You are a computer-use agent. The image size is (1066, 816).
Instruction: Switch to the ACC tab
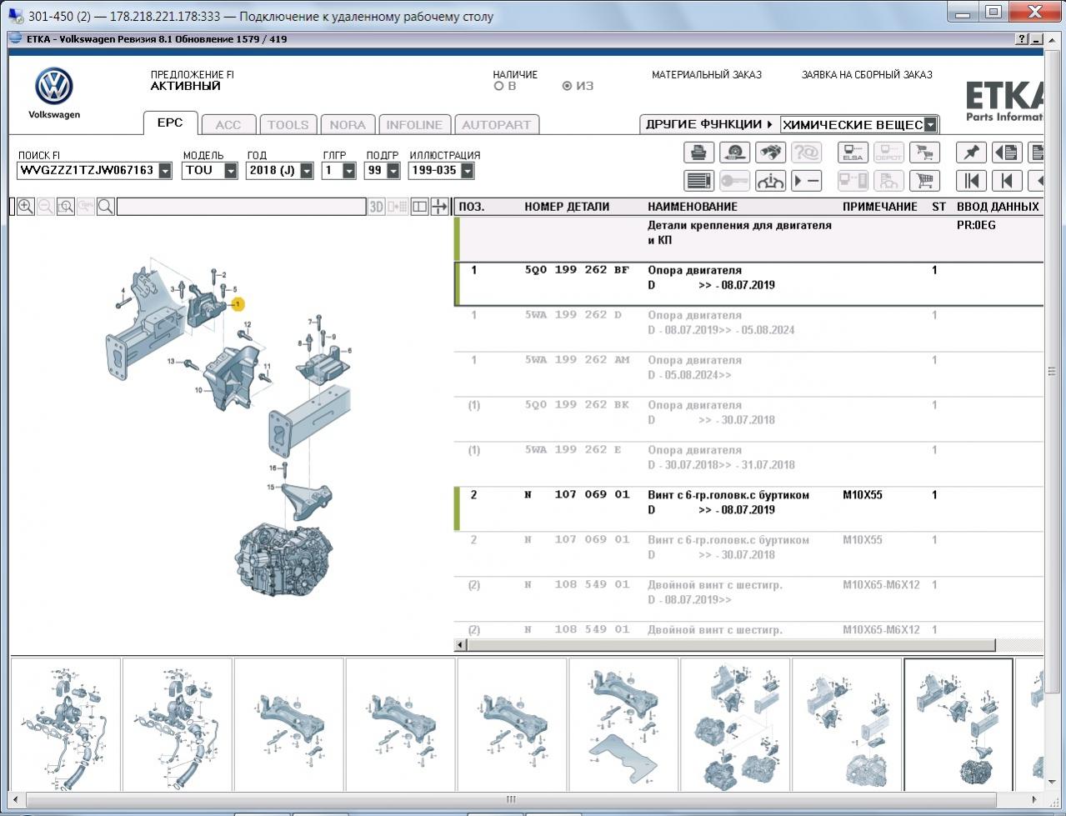click(x=228, y=124)
